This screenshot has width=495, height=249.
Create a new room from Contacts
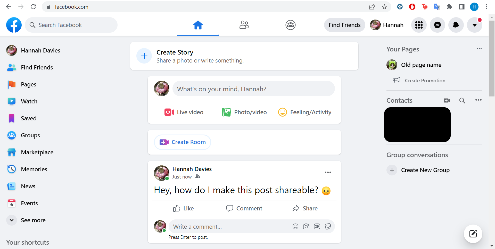coord(447,101)
